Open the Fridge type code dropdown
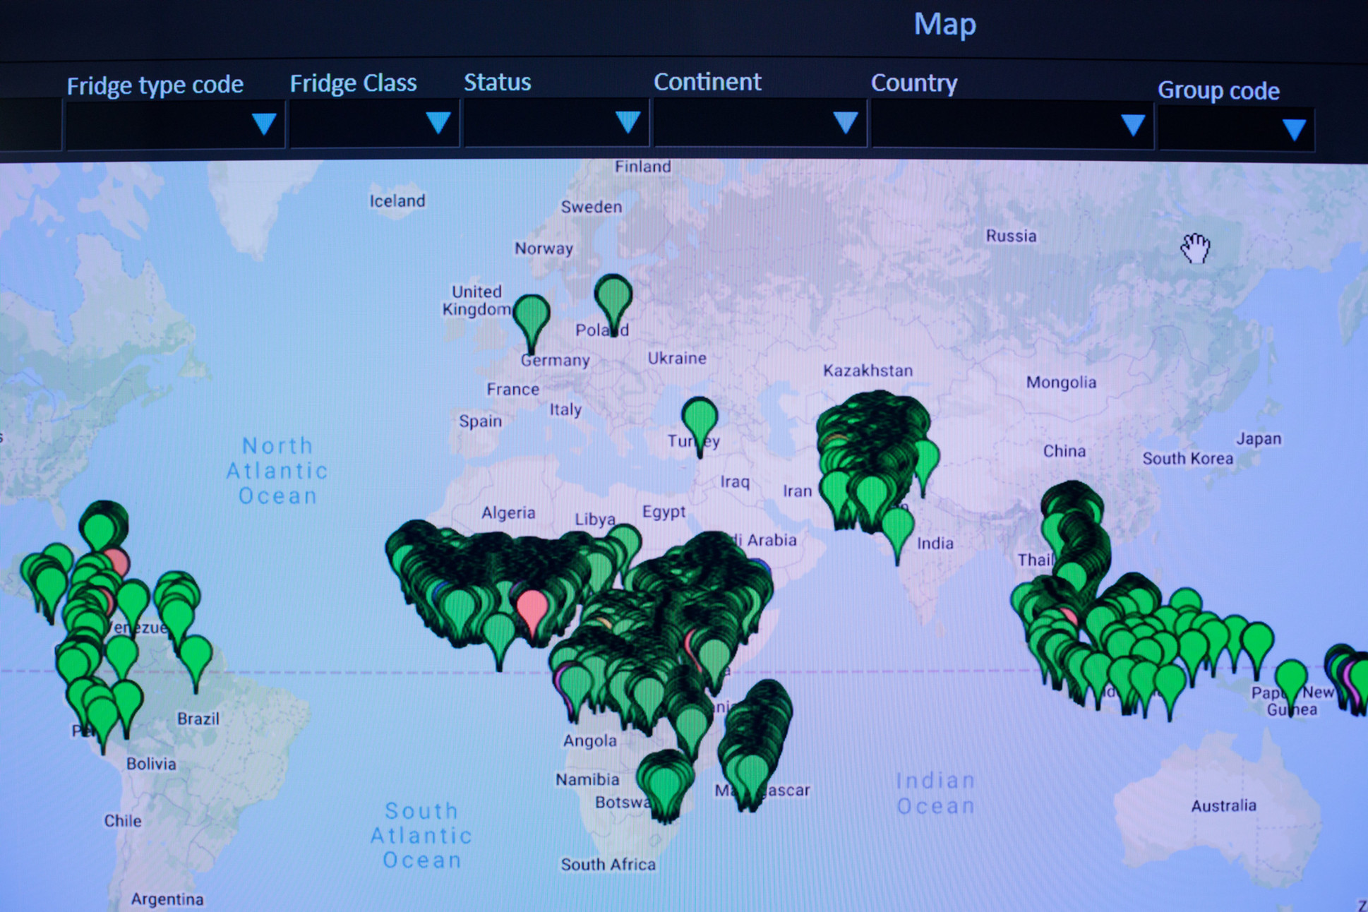Image resolution: width=1368 pixels, height=912 pixels. pyautogui.click(x=175, y=124)
